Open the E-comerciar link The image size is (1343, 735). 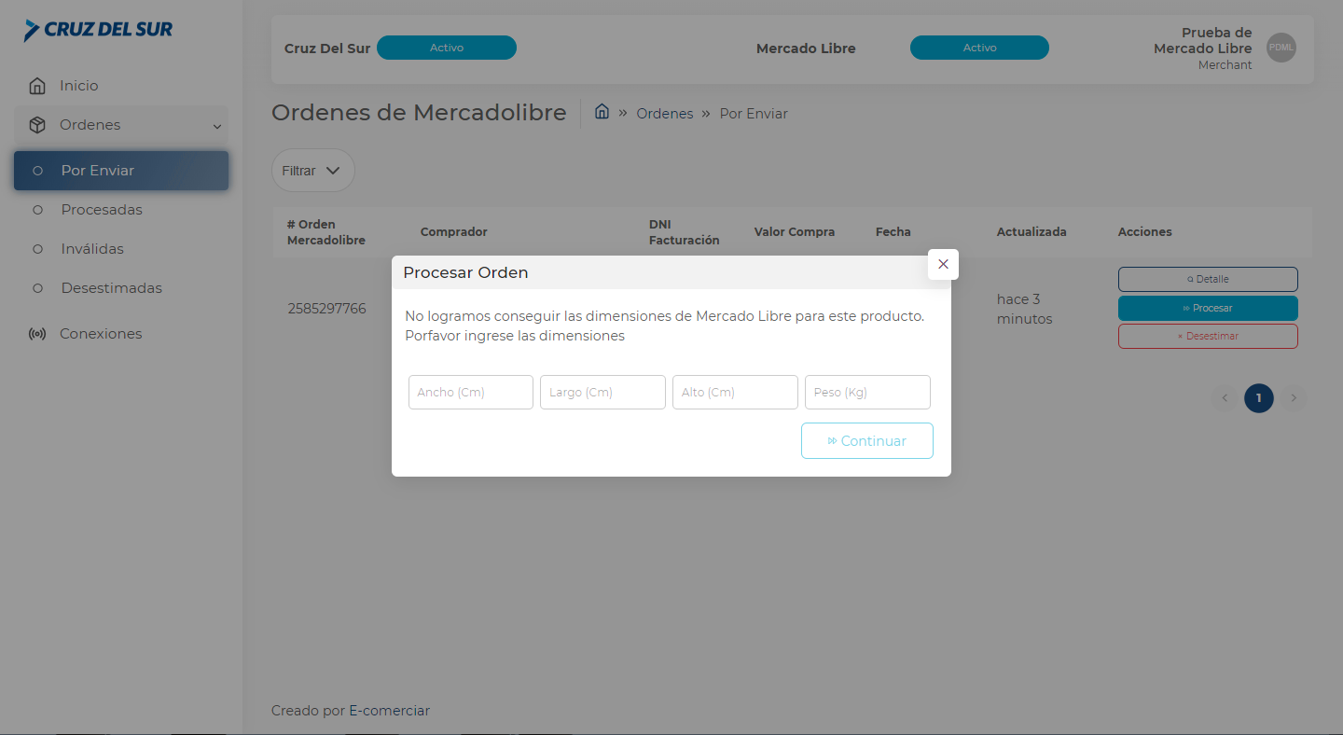click(x=389, y=711)
